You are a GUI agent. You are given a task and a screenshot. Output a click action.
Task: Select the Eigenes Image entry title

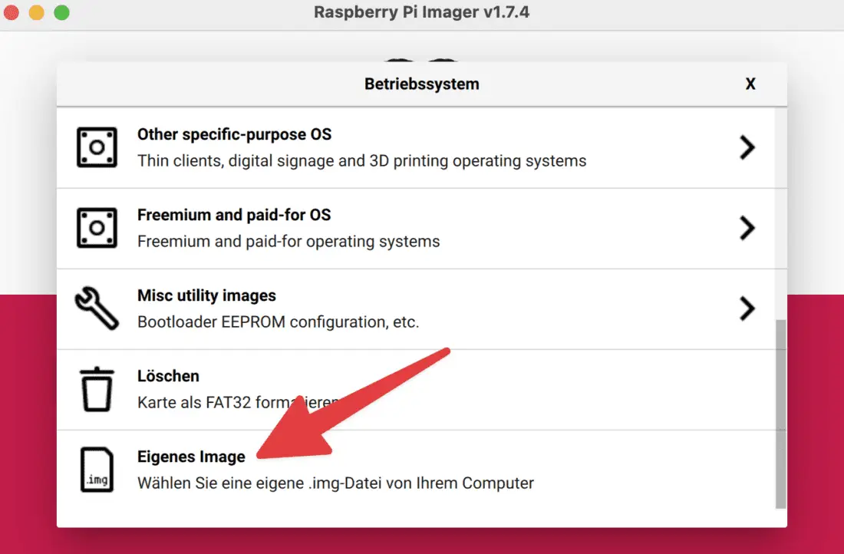point(191,457)
